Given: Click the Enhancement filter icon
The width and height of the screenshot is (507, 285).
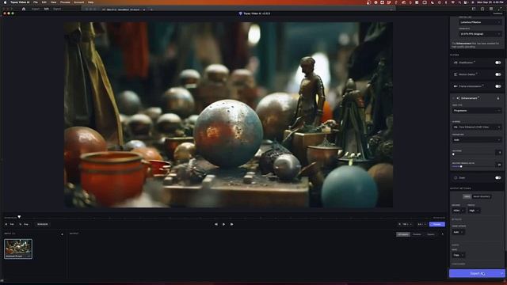Looking at the screenshot, I should (458, 98).
